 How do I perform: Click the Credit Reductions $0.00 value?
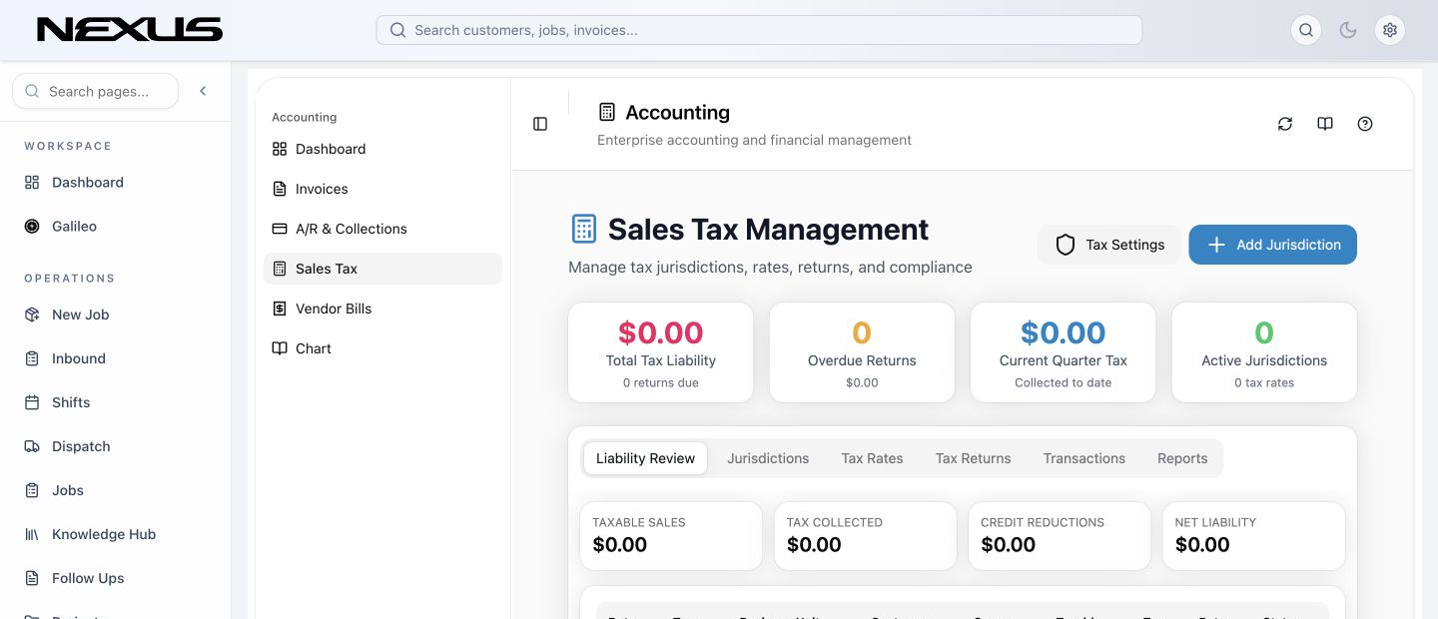coord(1009,545)
